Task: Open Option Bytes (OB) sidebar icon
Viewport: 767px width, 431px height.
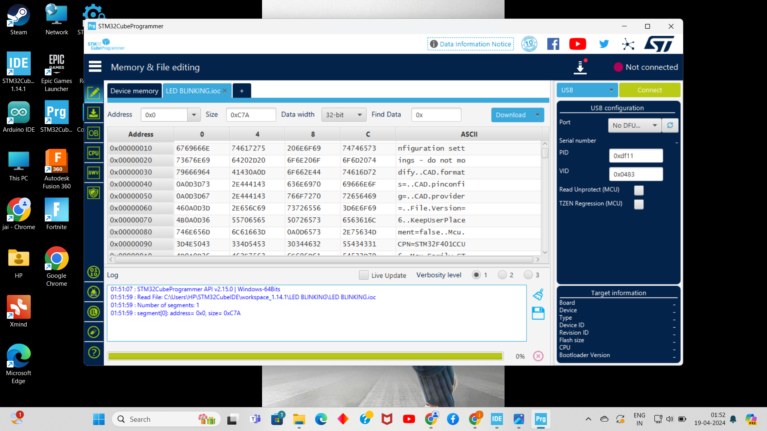Action: click(x=94, y=133)
